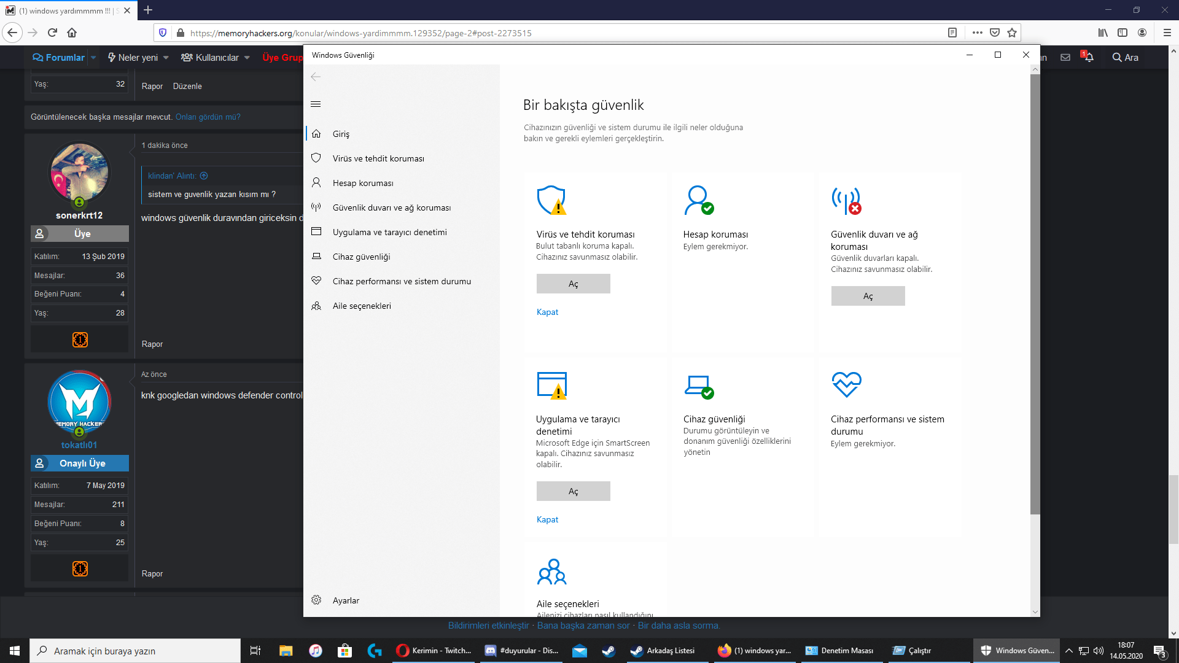Open the Windows Start menu
1179x663 pixels.
click(15, 651)
